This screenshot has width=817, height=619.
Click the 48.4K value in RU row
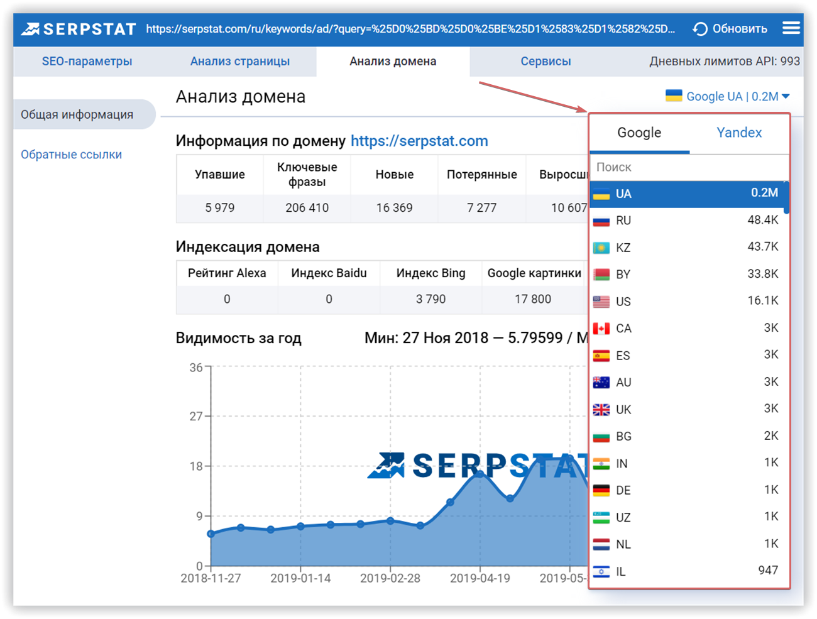[763, 220]
